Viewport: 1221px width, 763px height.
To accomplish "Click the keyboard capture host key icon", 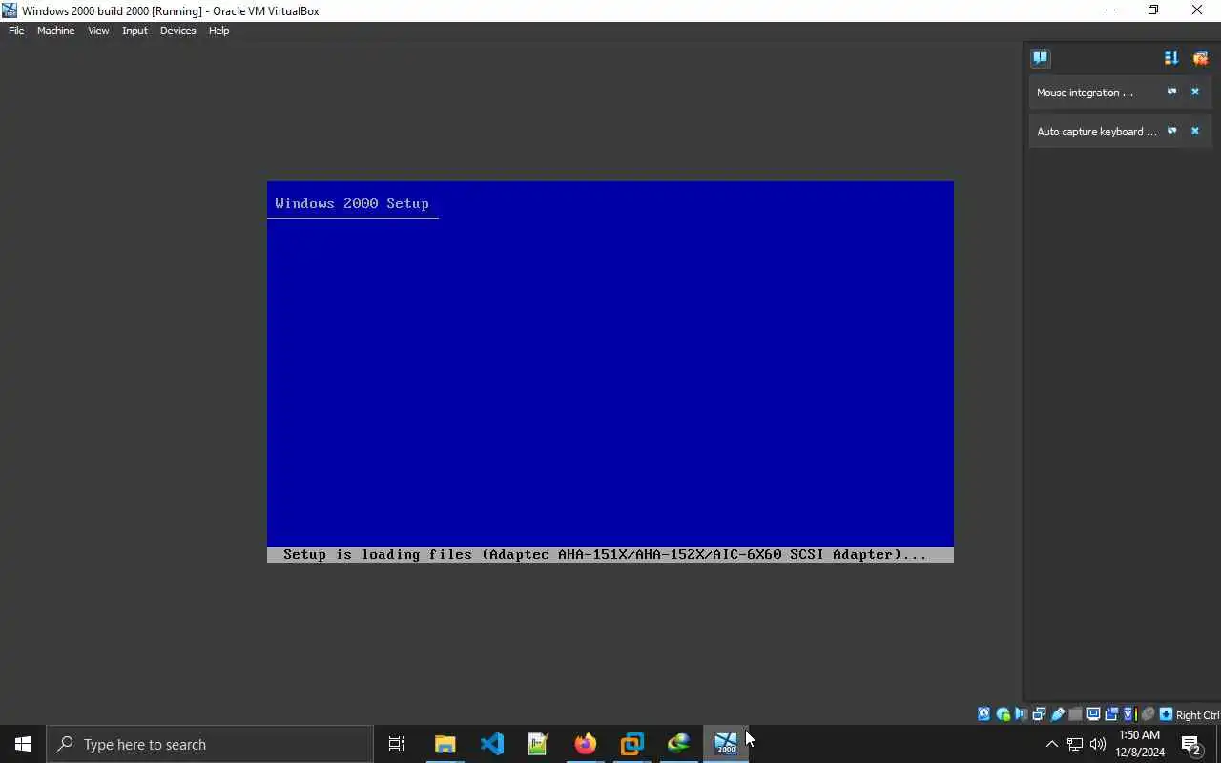I will [1166, 714].
